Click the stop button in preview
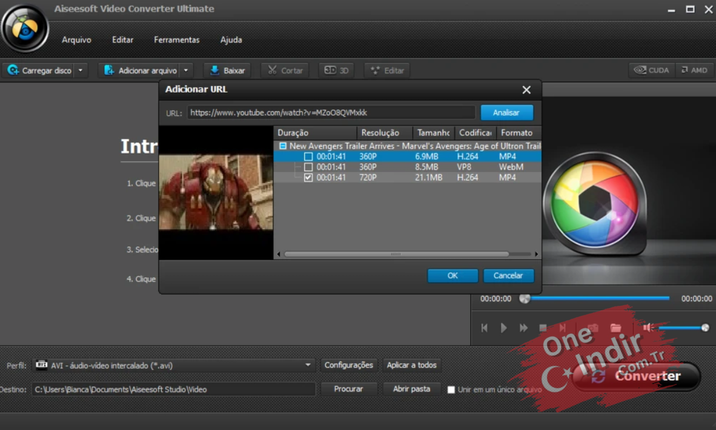Screen dimensions: 716x430 543,328
